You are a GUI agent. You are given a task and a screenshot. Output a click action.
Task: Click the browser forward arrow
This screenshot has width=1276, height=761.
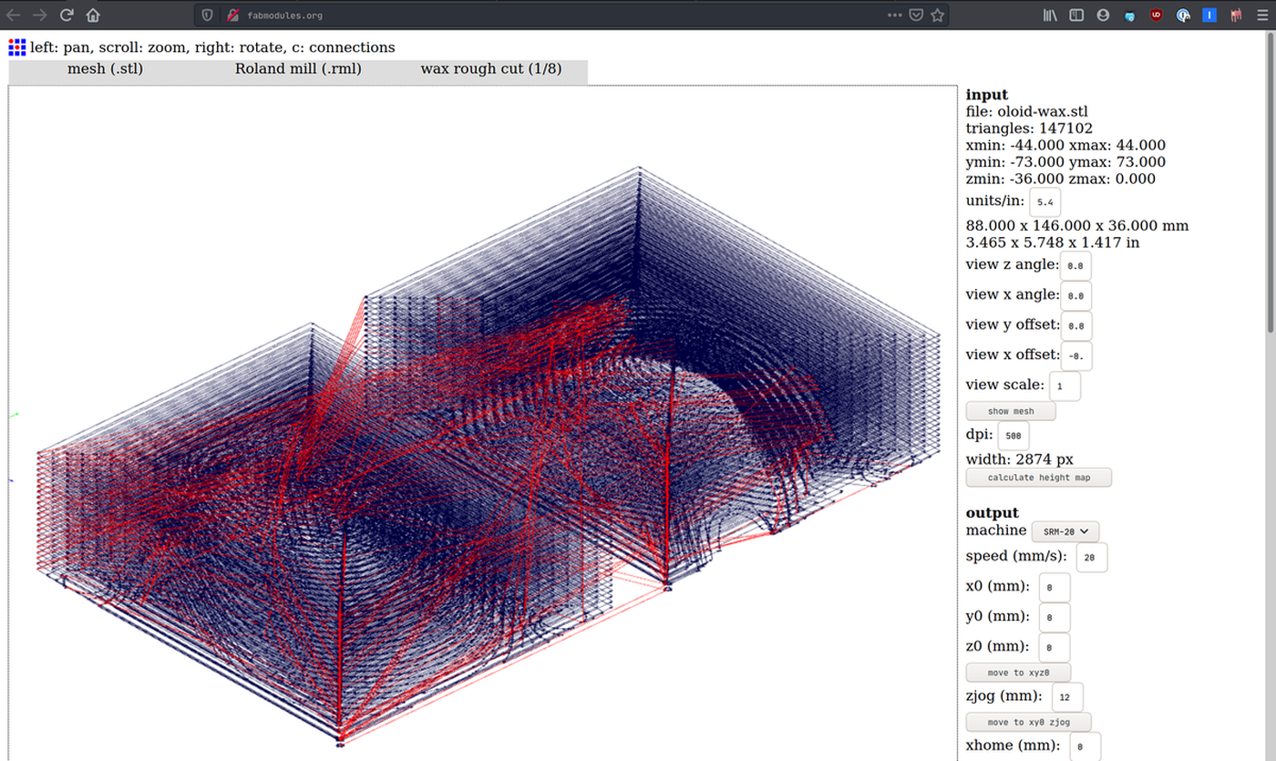[x=39, y=15]
